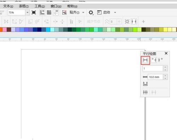Open the 文本 menu
The image size is (177, 140).
click(8, 6)
